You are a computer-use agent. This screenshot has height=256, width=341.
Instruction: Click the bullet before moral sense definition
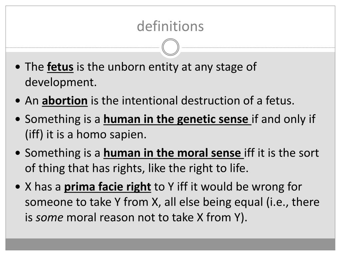(18, 153)
